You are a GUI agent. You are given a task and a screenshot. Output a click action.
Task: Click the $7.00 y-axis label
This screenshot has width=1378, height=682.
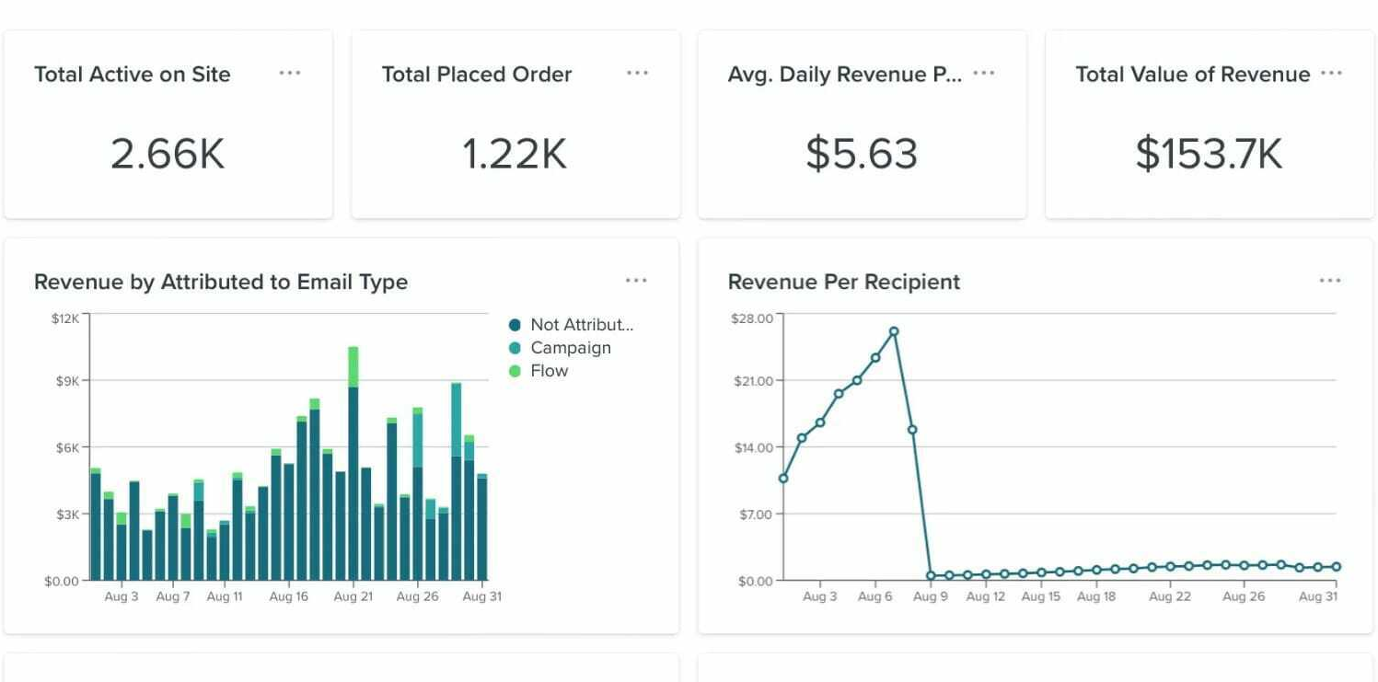click(755, 514)
